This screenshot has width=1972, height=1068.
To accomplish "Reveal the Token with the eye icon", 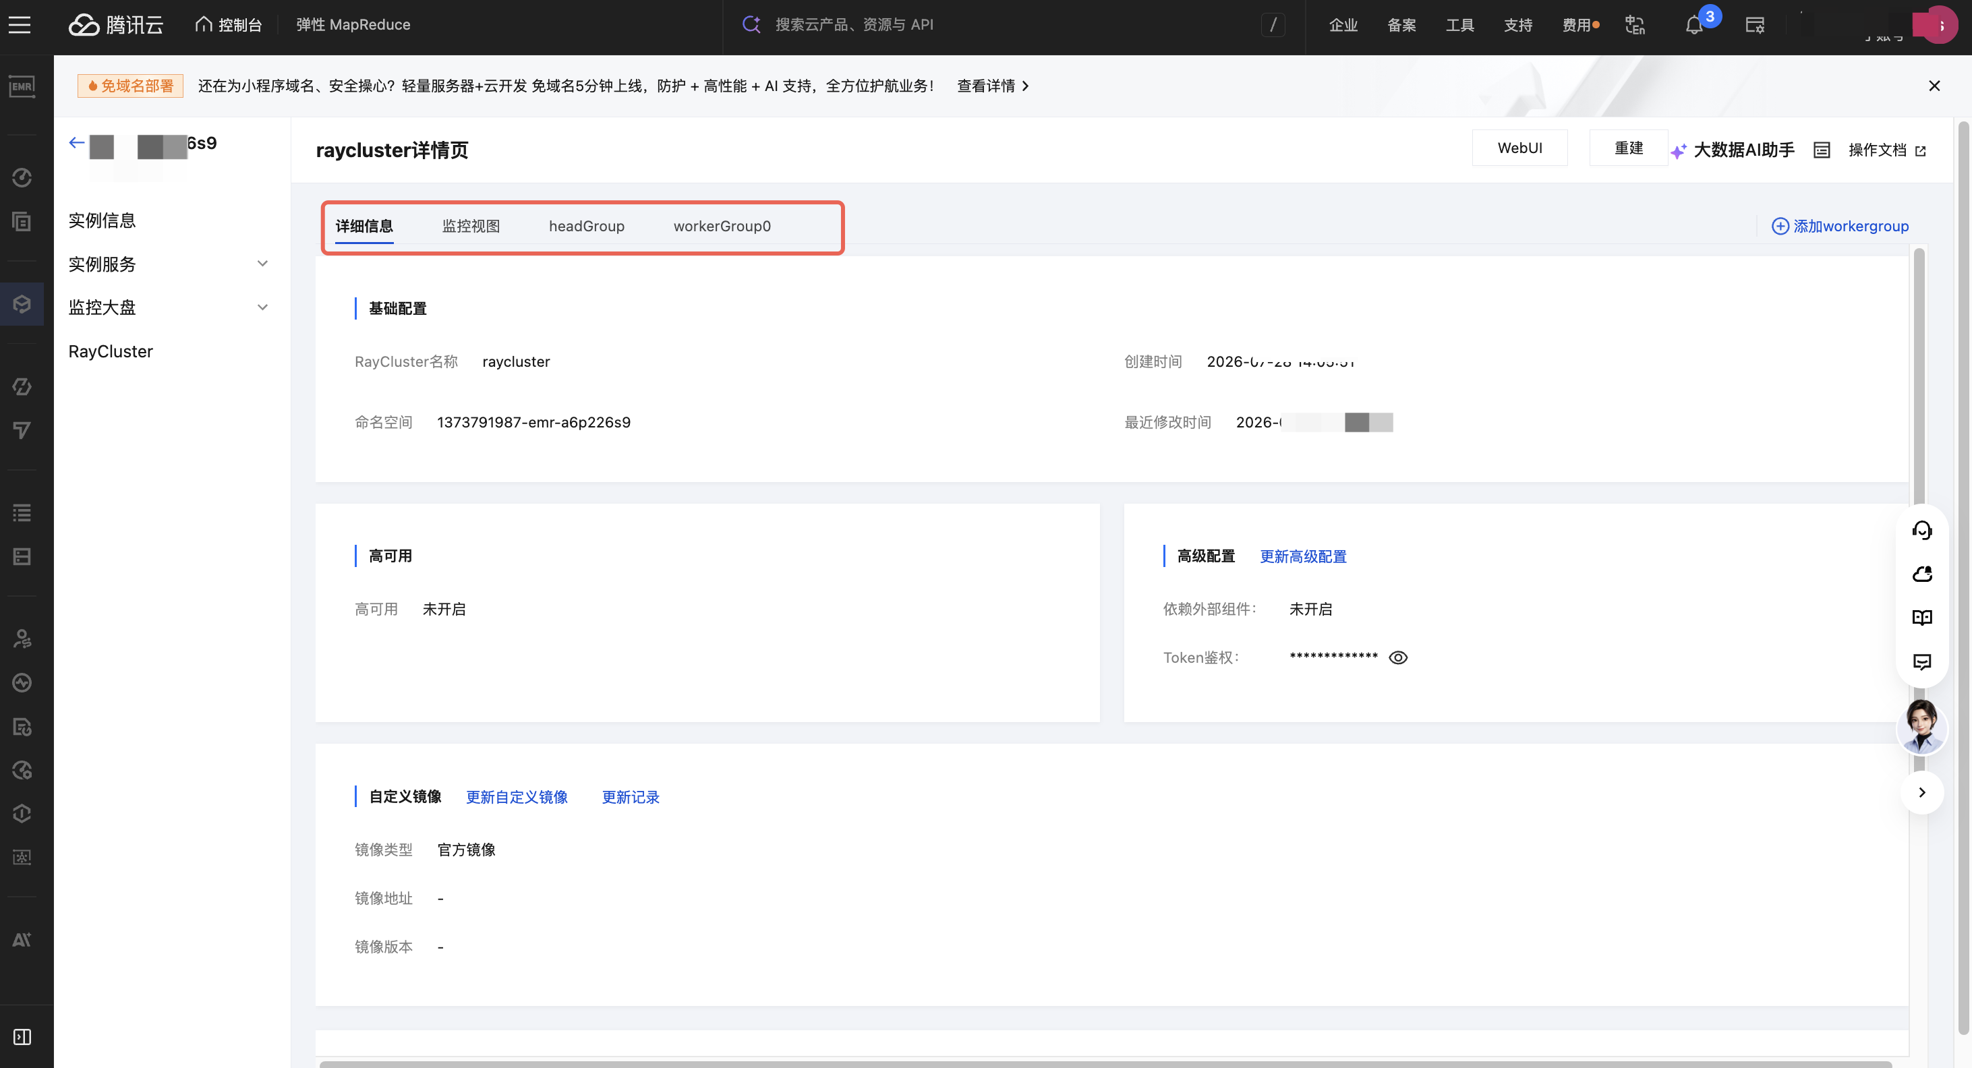I will click(1398, 657).
